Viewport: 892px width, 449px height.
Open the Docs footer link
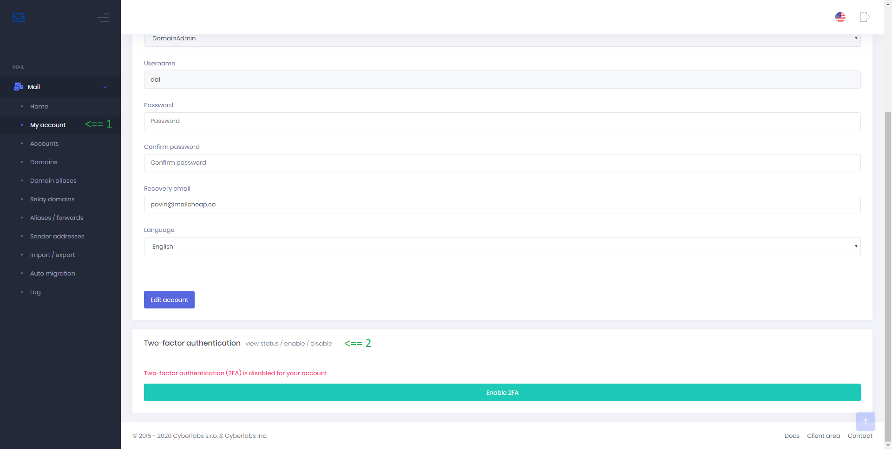coord(792,436)
